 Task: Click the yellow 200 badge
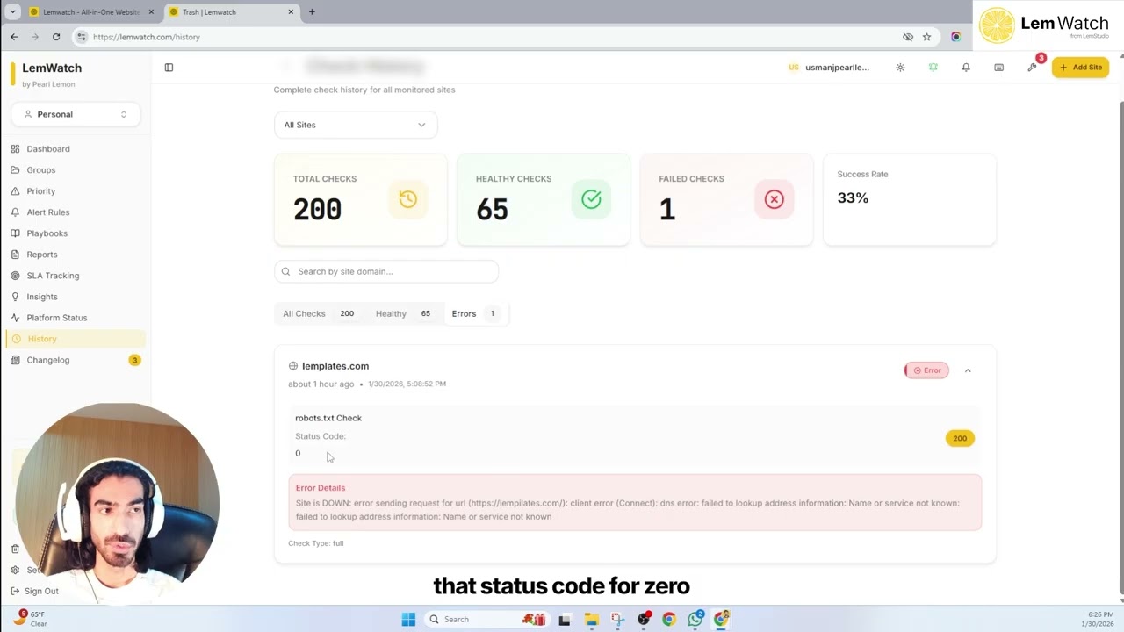pyautogui.click(x=960, y=438)
